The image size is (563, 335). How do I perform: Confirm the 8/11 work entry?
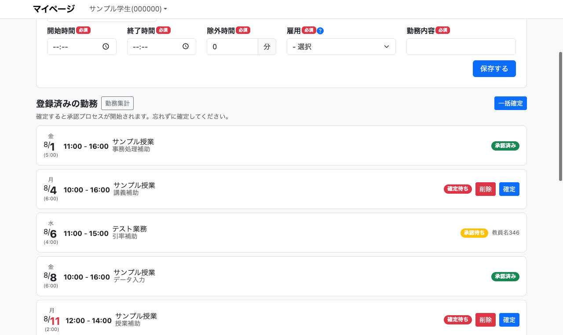(509, 320)
